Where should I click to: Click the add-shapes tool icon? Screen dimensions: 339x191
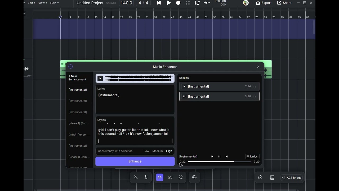(x=181, y=177)
